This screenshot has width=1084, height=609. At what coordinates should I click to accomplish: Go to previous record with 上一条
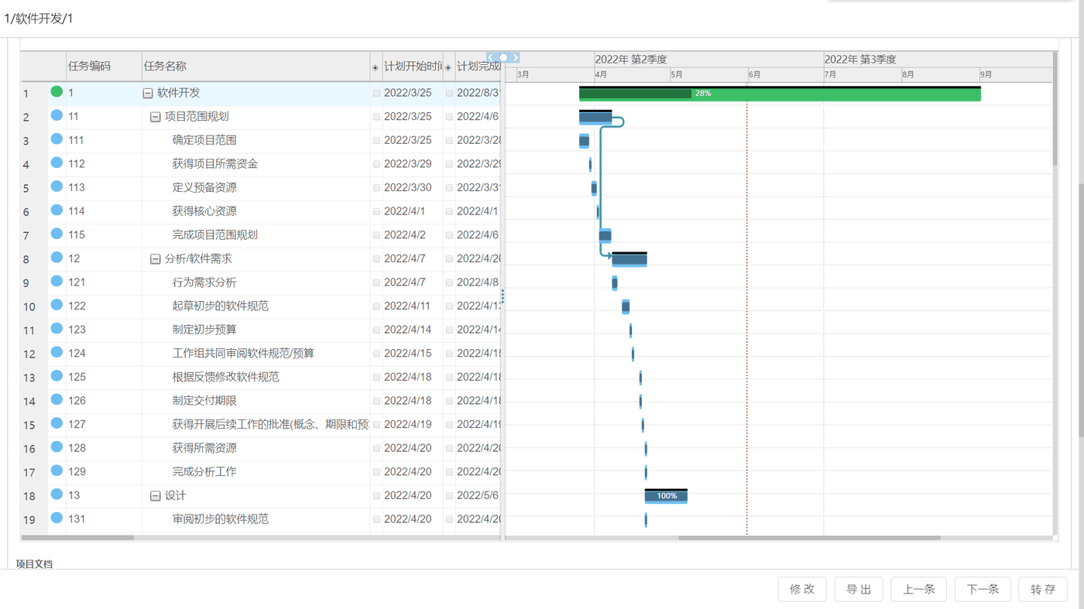tap(919, 589)
